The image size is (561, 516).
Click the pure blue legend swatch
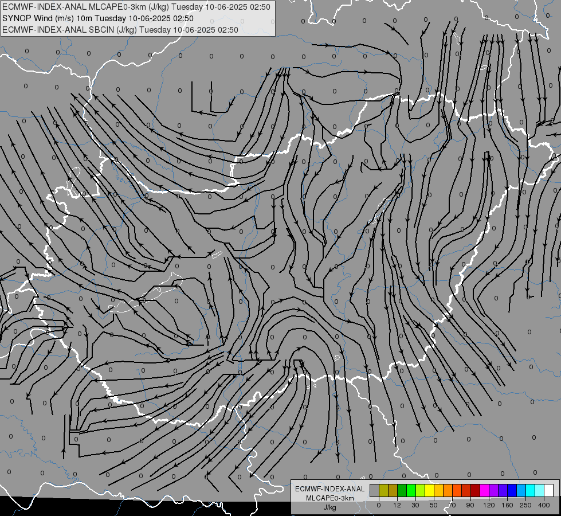[512, 490]
